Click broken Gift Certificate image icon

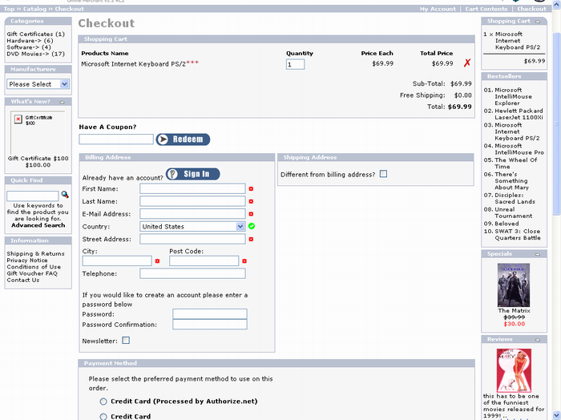click(x=18, y=119)
